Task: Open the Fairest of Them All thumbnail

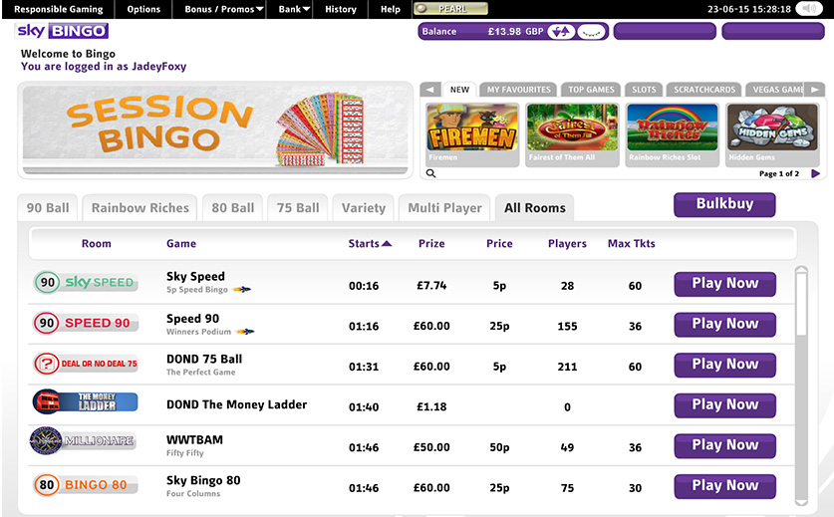Action: pyautogui.click(x=572, y=134)
